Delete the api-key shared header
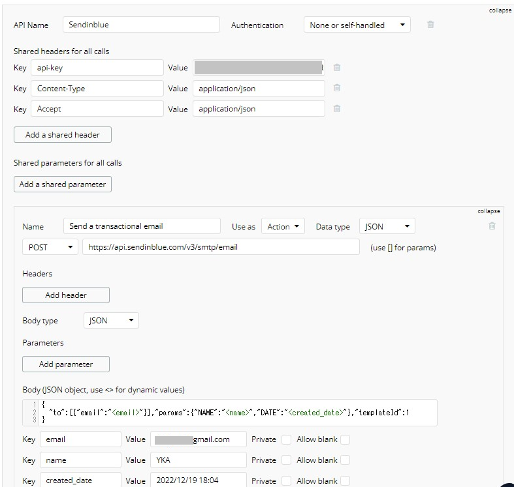514x487 pixels. click(336, 67)
